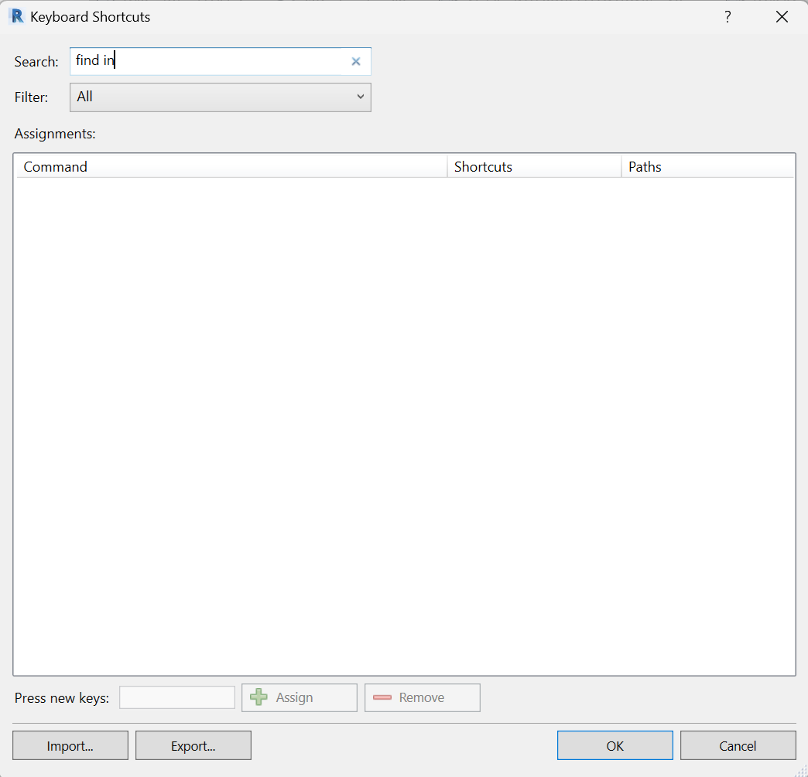This screenshot has width=808, height=777.
Task: Click the Remove button
Action: click(x=423, y=697)
